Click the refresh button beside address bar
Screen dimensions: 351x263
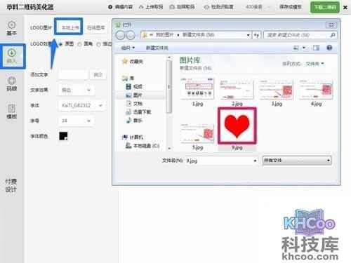257,35
